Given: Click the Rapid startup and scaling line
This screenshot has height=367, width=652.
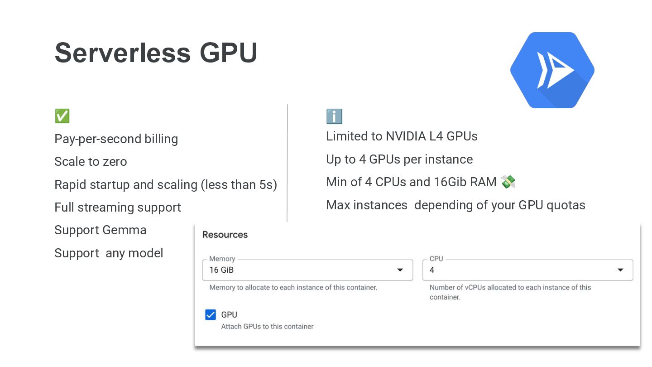Looking at the screenshot, I should coord(166,185).
